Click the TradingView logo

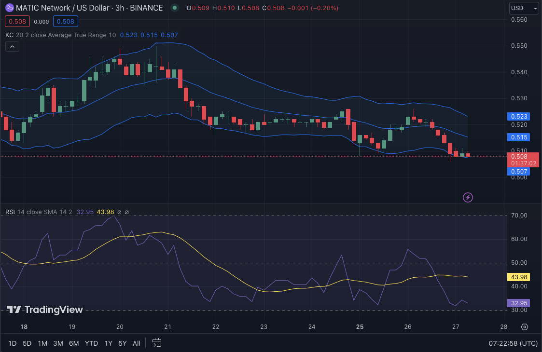point(44,310)
